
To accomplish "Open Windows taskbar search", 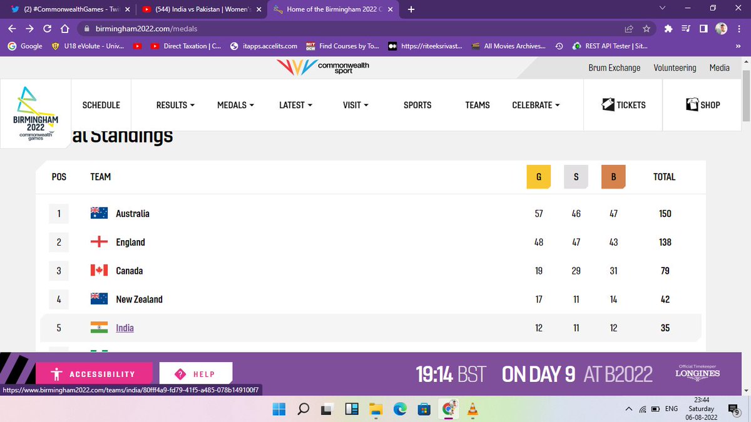I will (304, 409).
